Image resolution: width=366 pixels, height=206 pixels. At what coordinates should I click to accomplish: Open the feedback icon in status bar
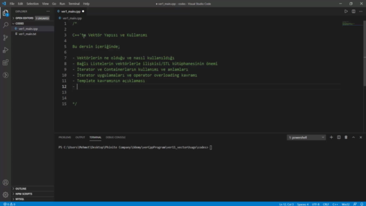click(x=355, y=204)
